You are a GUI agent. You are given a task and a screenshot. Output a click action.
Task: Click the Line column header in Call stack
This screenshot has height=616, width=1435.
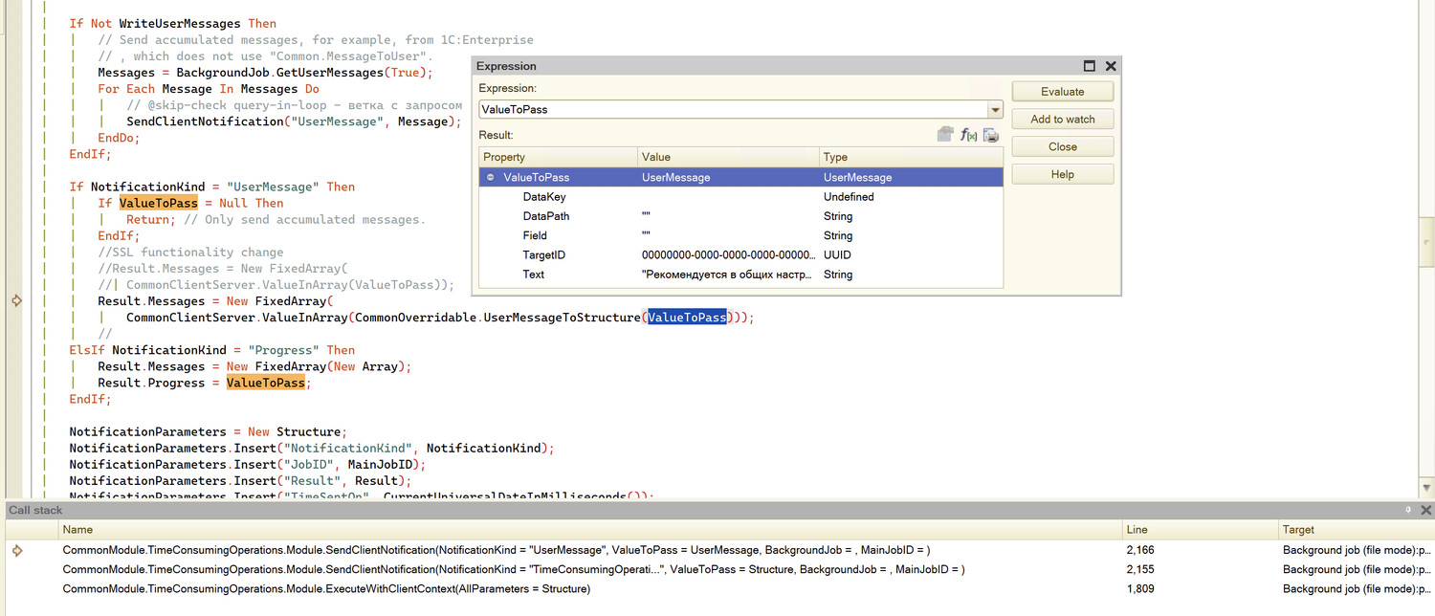pyautogui.click(x=1140, y=529)
